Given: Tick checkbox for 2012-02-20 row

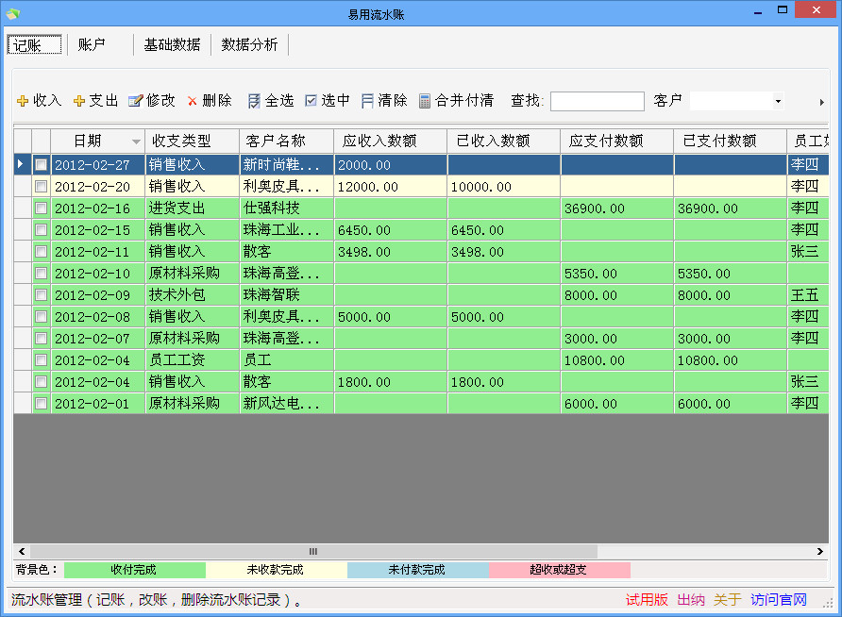Looking at the screenshot, I should [x=41, y=186].
